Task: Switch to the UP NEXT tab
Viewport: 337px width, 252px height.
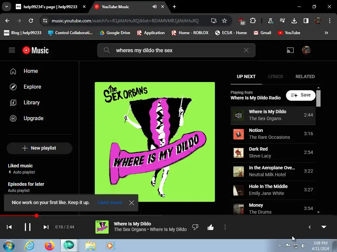Action: click(246, 76)
